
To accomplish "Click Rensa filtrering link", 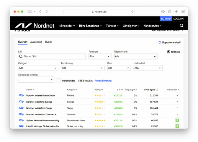I will (x=103, y=81).
